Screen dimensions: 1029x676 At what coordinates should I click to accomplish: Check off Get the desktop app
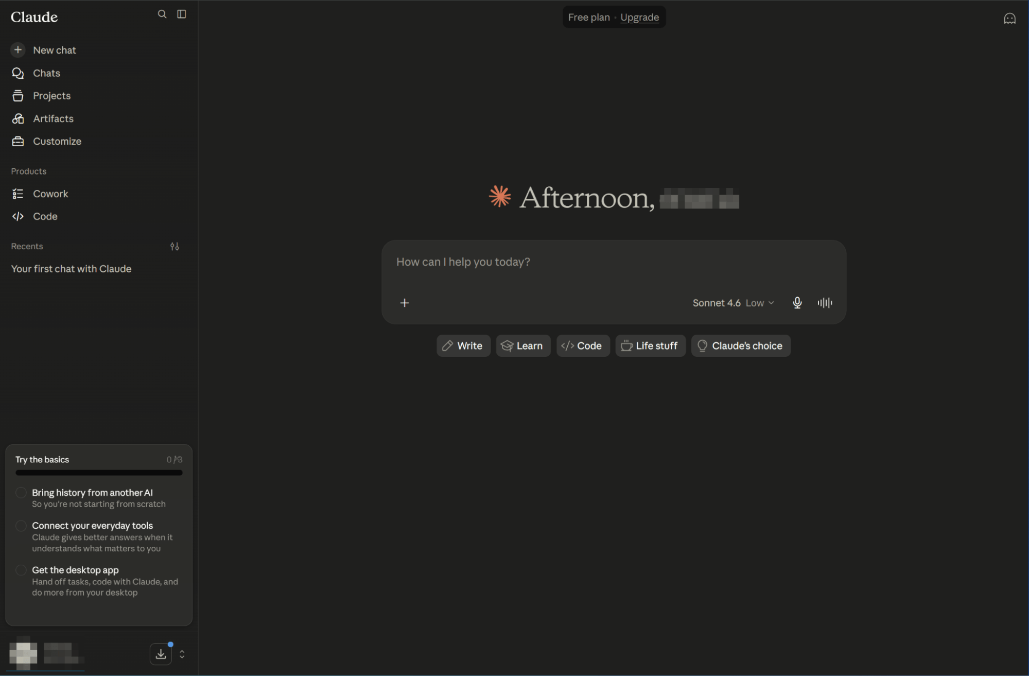(x=21, y=570)
